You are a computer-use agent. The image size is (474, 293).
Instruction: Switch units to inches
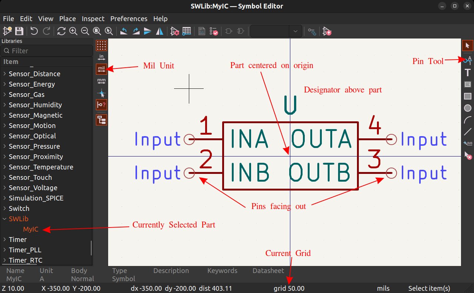[x=101, y=57]
